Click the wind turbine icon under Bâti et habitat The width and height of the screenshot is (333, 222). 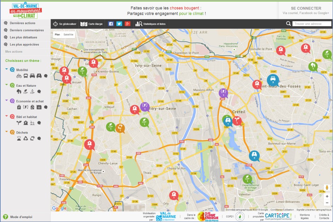32,123
